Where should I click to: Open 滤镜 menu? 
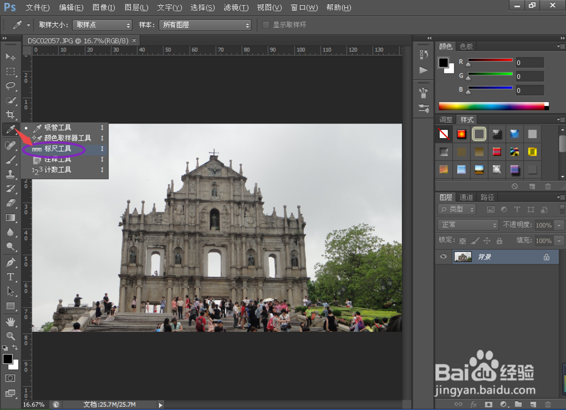(x=235, y=7)
